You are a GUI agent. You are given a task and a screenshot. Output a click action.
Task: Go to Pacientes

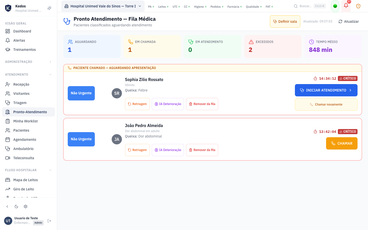tap(28, 130)
